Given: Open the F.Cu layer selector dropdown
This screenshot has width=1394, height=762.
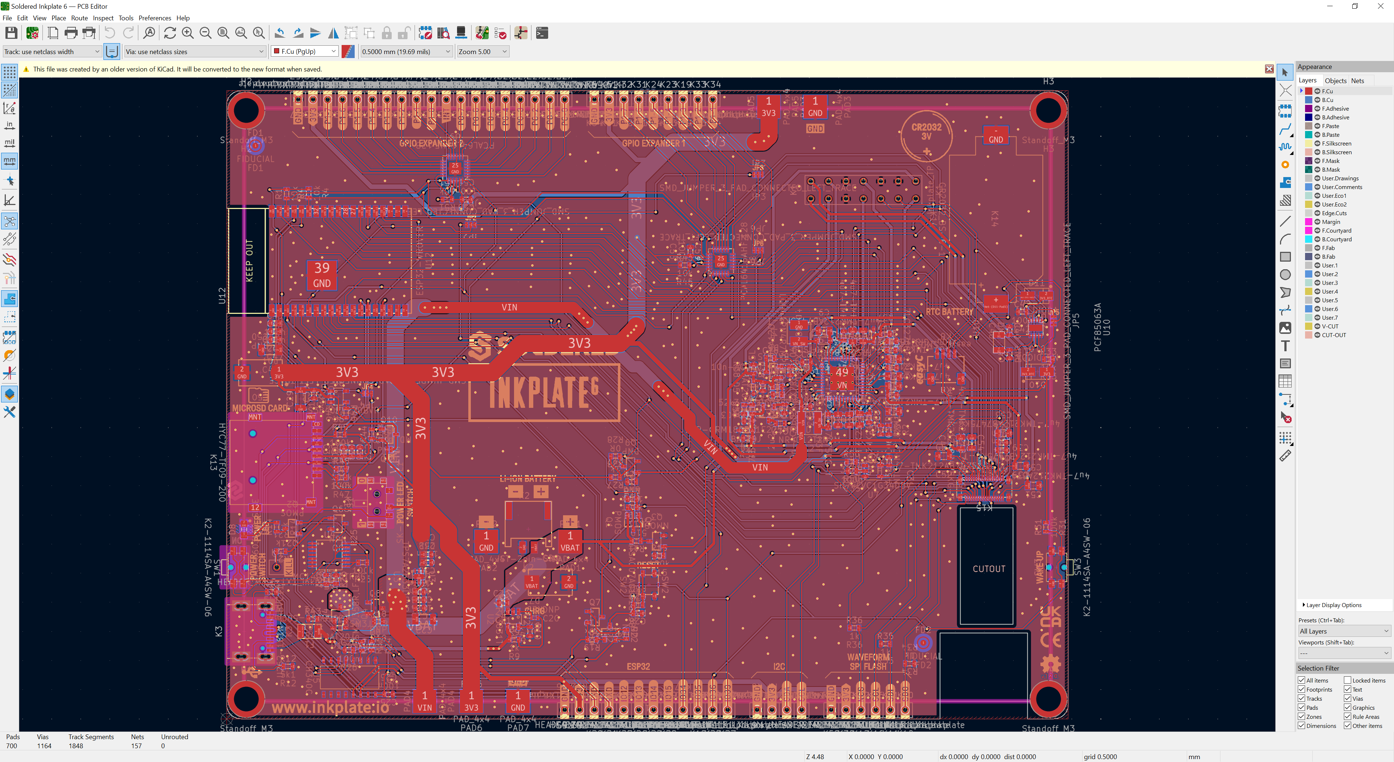Looking at the screenshot, I should 305,52.
